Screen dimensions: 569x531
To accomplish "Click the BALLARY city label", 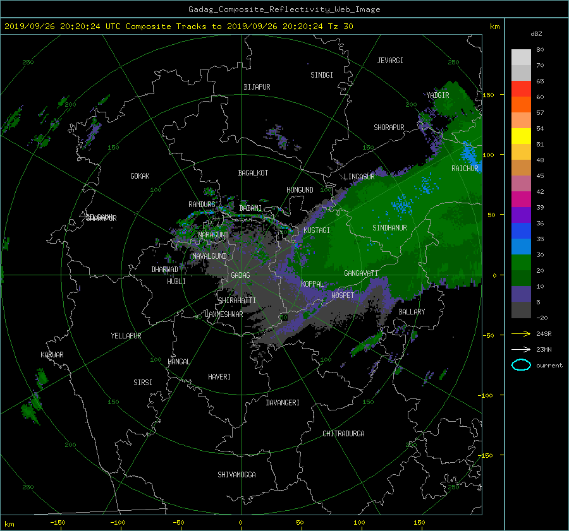I will (412, 312).
